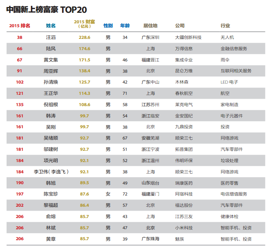Select the name 陈宝珍
This screenshot has height=246, width=266.
51,194
